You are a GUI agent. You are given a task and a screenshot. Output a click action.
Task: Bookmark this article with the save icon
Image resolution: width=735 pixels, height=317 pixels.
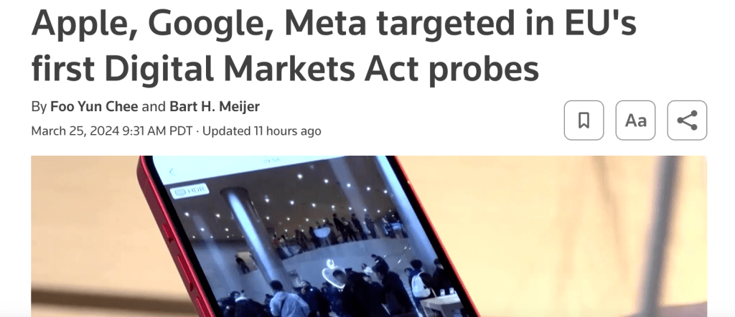point(584,120)
